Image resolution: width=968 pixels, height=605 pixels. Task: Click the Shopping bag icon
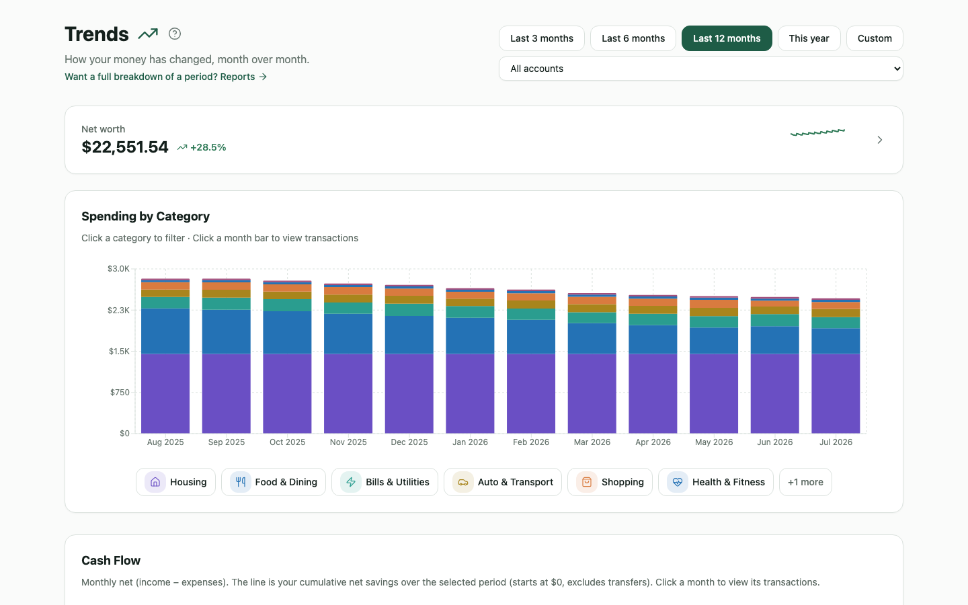587,482
